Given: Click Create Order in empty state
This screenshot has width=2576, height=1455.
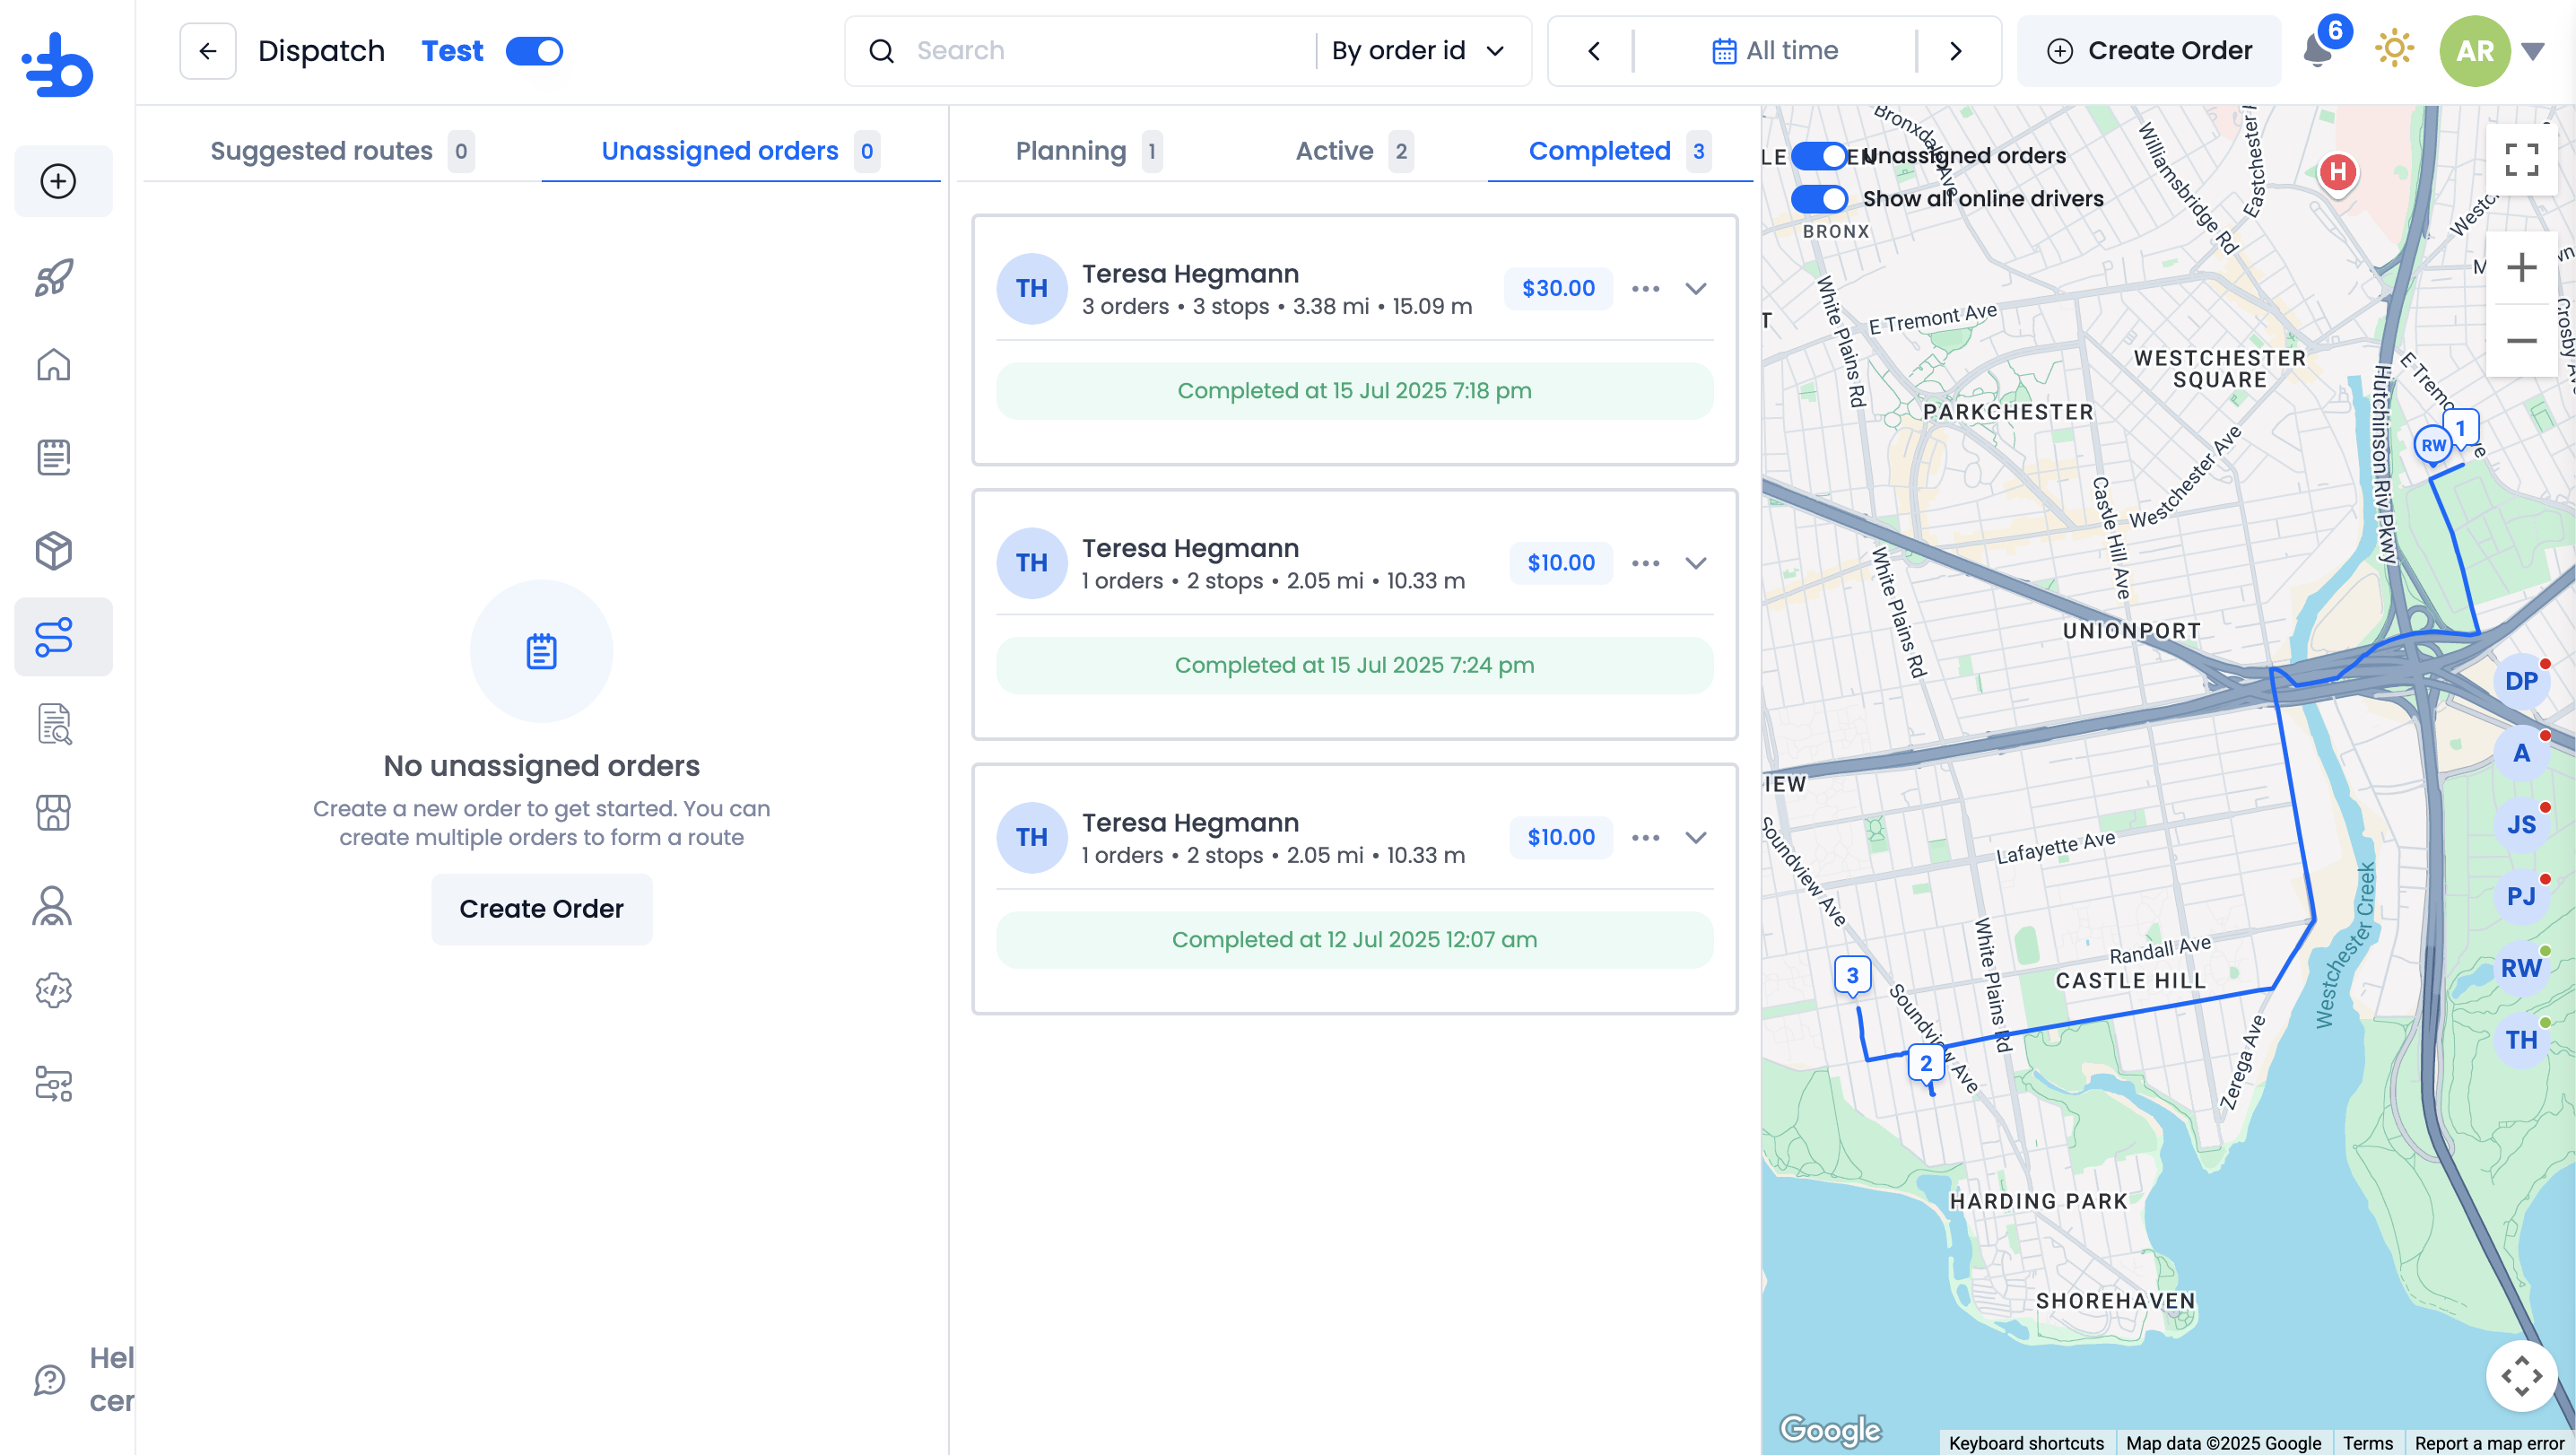Looking at the screenshot, I should pyautogui.click(x=541, y=909).
